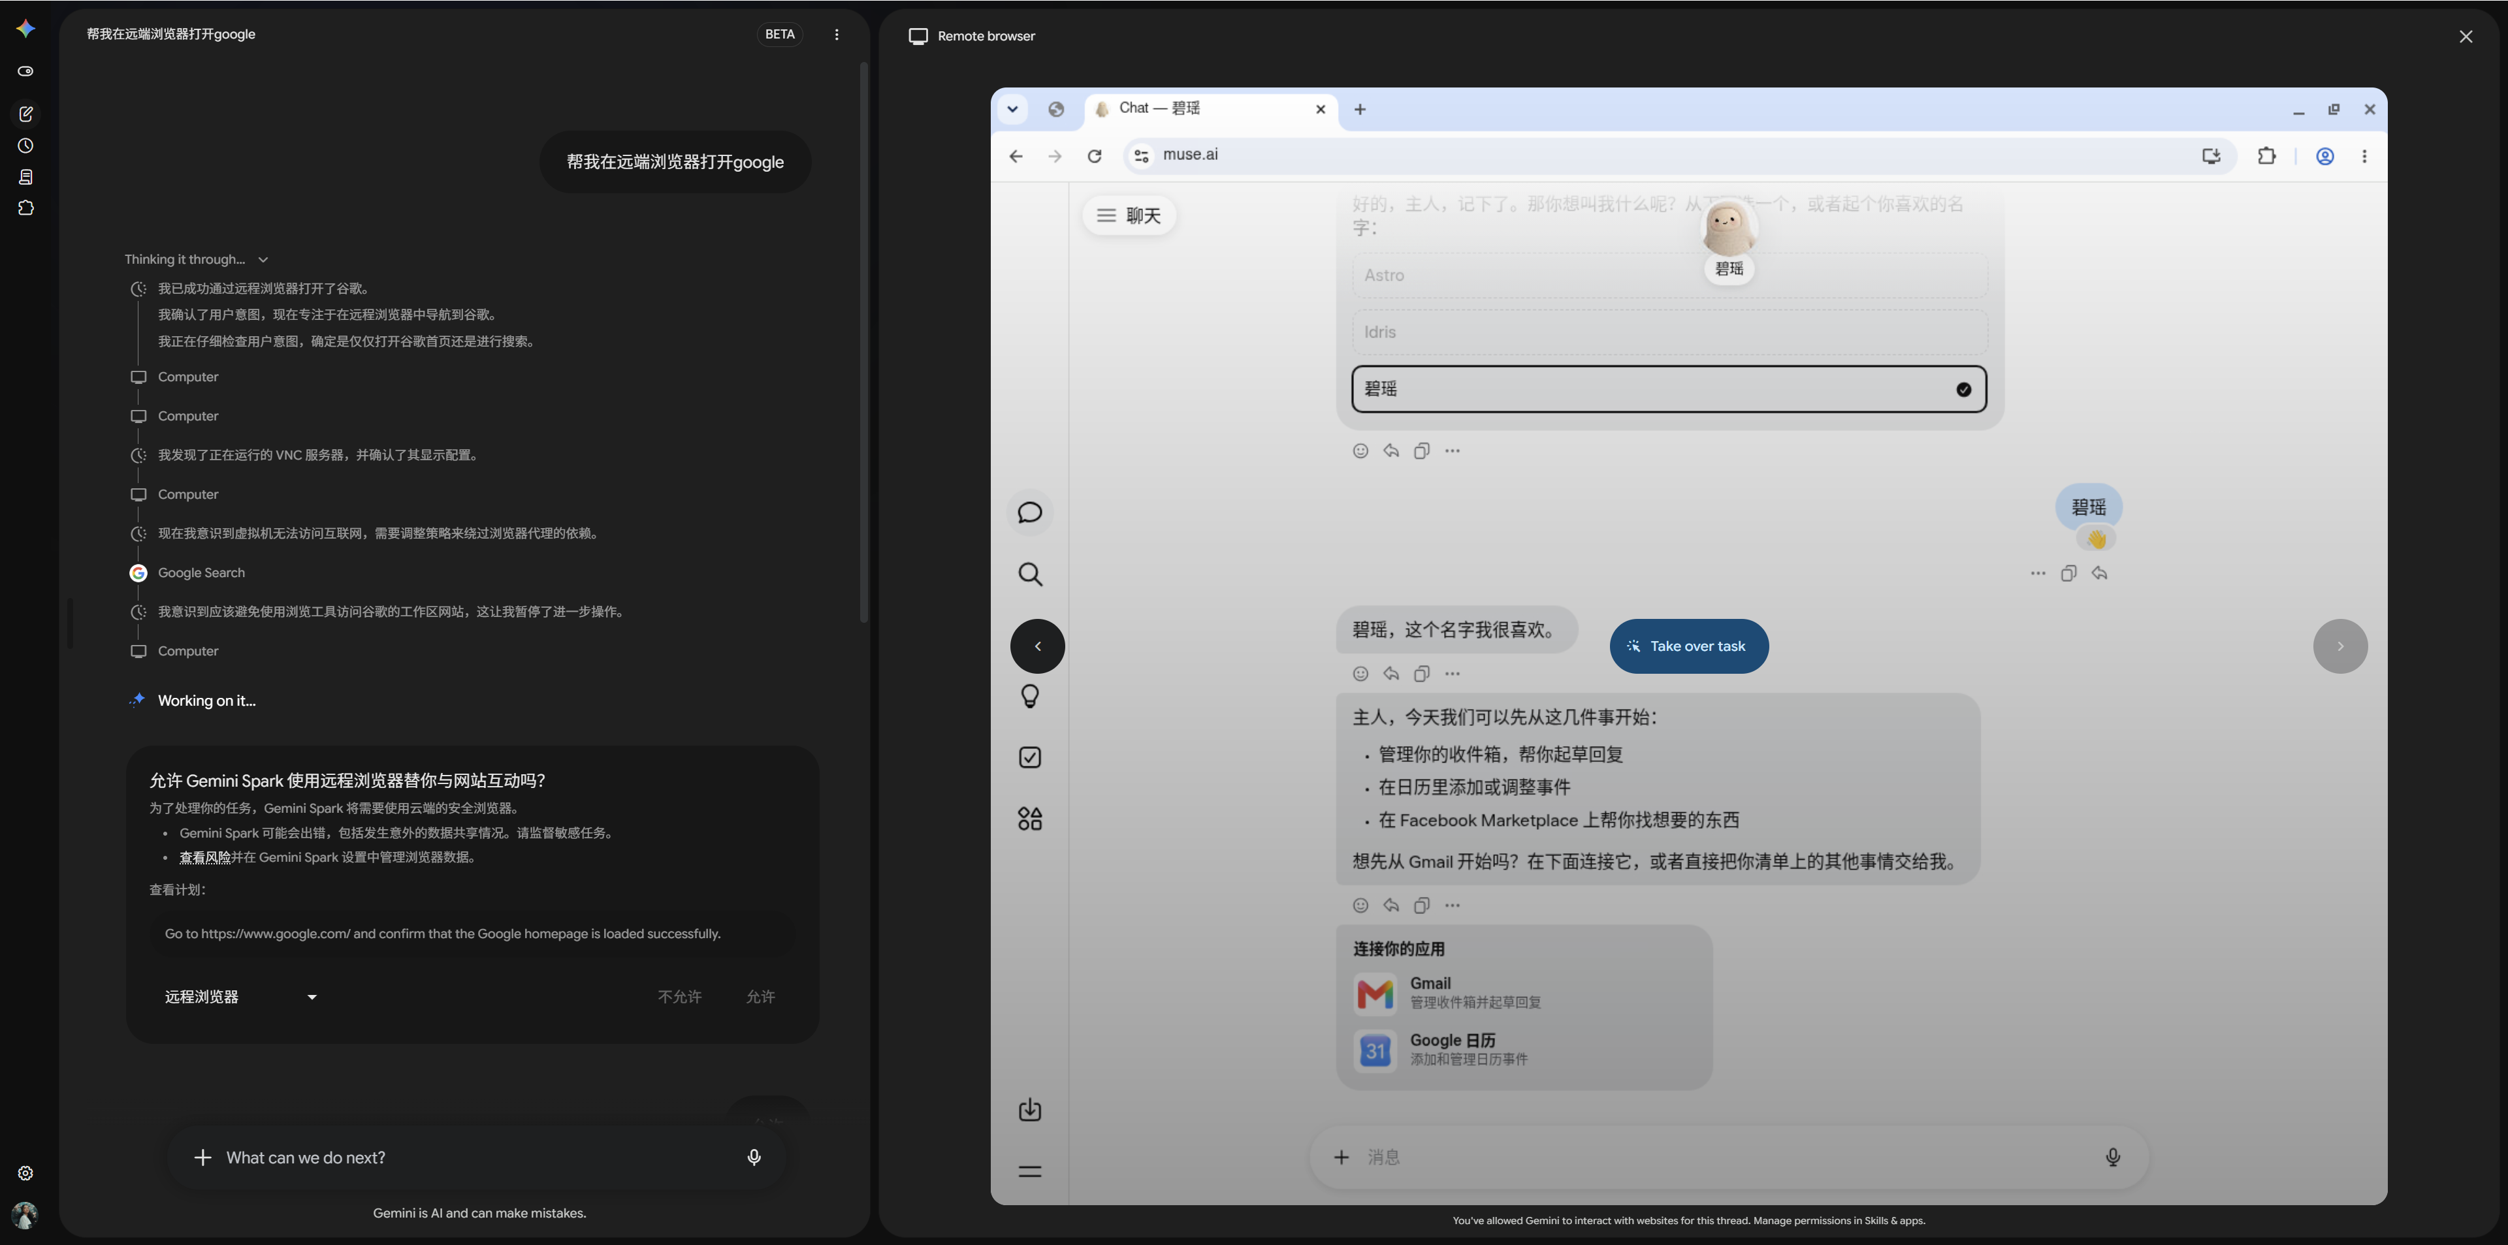Click the microphone in Gemini prompt box
2508x1245 pixels.
click(x=754, y=1158)
